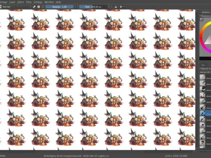Click the 2310 x 1818 image size label
211x158 pixels.
(x=176, y=156)
